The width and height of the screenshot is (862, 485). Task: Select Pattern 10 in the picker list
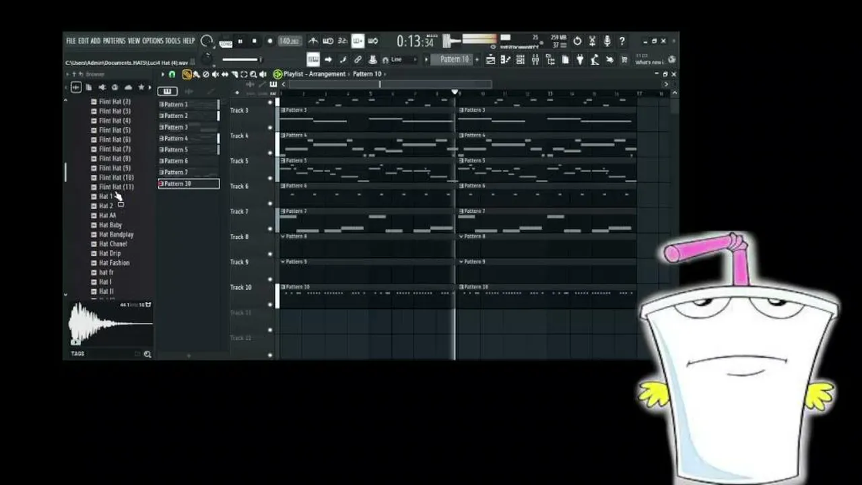(189, 183)
